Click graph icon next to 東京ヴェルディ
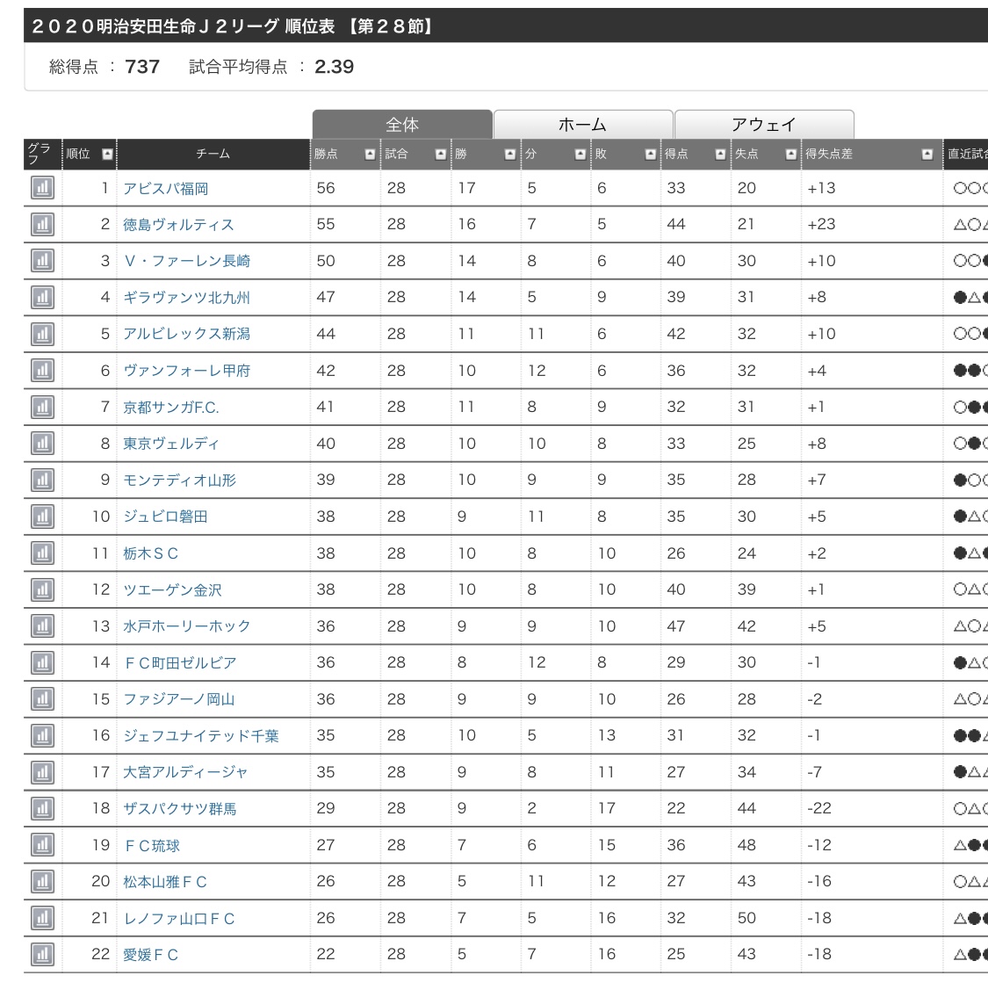The image size is (988, 990). tap(42, 444)
